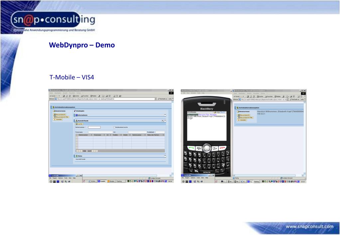Click the BlackBerry SPACE key
Screen dimensions: 340x235
click(207, 172)
